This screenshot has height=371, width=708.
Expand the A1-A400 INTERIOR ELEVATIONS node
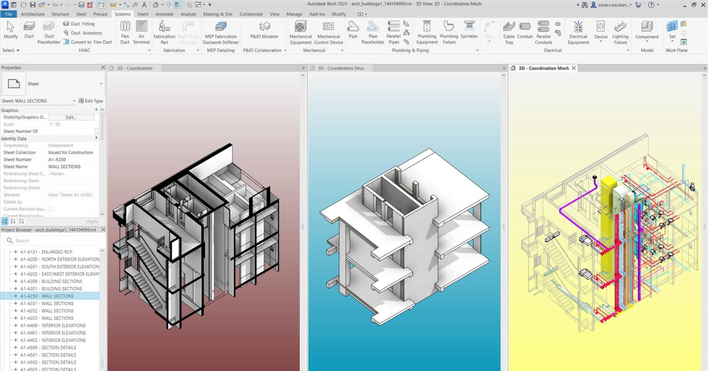point(15,325)
